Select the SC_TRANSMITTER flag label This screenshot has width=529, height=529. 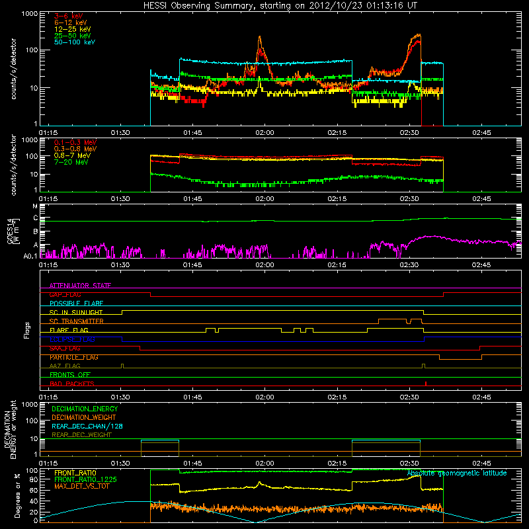click(x=77, y=321)
